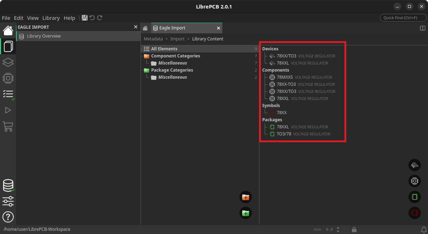Open the Edit menu
Viewport: 428px width, 234px height.
click(x=19, y=18)
